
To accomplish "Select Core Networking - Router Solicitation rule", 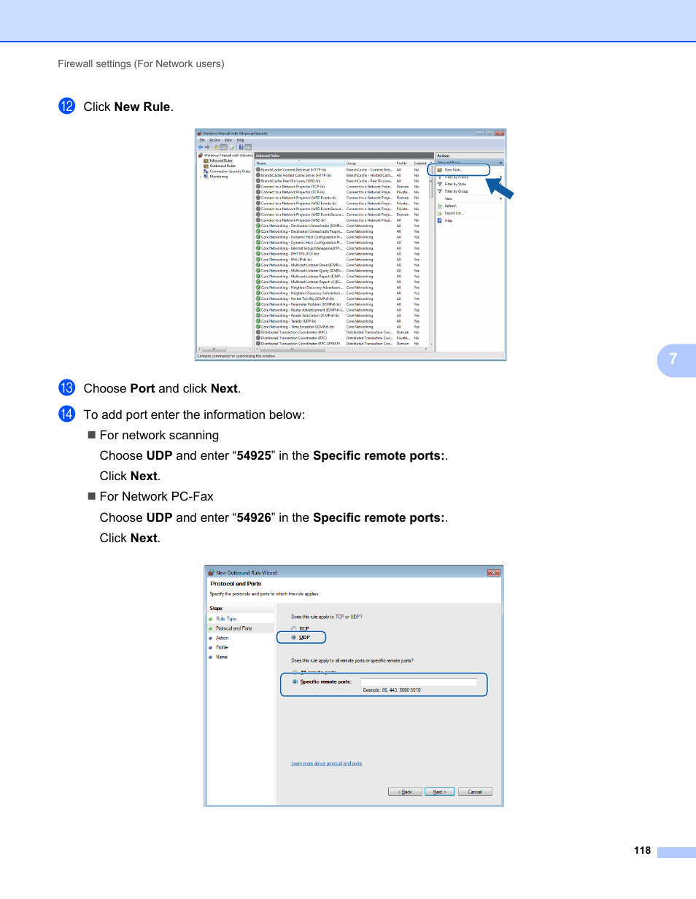I will (298, 315).
